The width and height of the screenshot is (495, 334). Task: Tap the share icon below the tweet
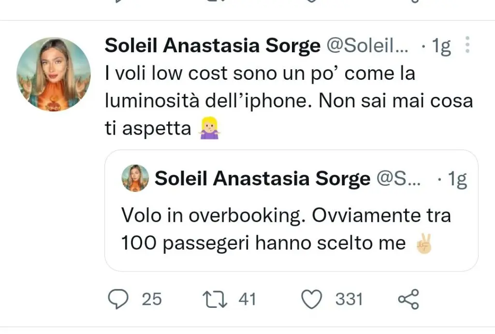pos(408,300)
